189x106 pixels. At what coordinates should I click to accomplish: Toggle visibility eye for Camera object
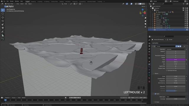185,14
